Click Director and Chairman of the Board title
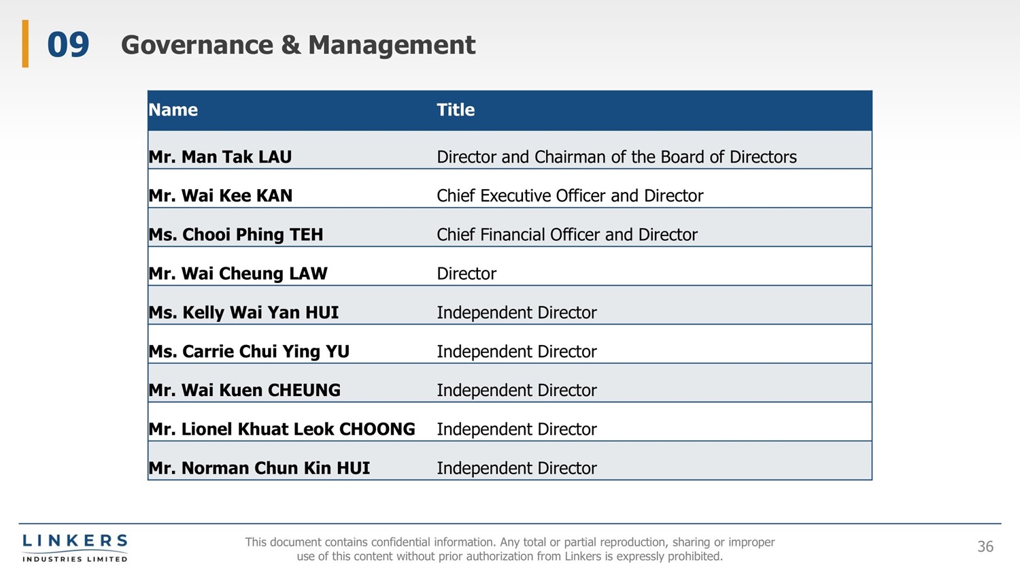 (616, 157)
